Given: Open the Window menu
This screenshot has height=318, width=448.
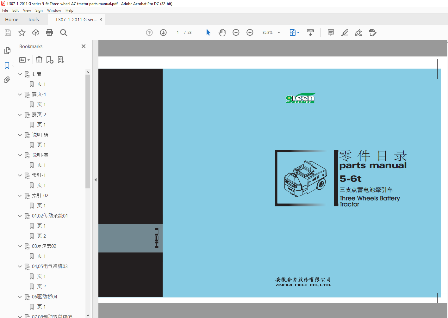Looking at the screenshot, I should click(54, 10).
